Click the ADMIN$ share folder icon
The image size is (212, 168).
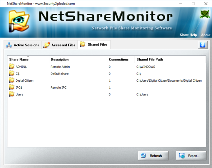click(12, 67)
